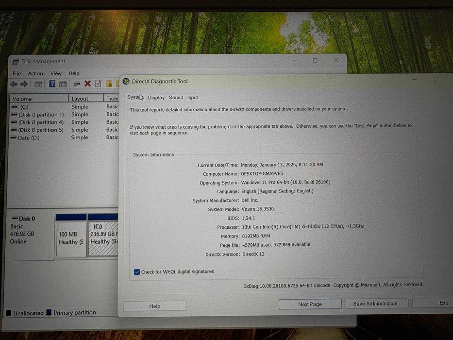
Task: Click the Help button in DirectX tool
Action: [155, 306]
